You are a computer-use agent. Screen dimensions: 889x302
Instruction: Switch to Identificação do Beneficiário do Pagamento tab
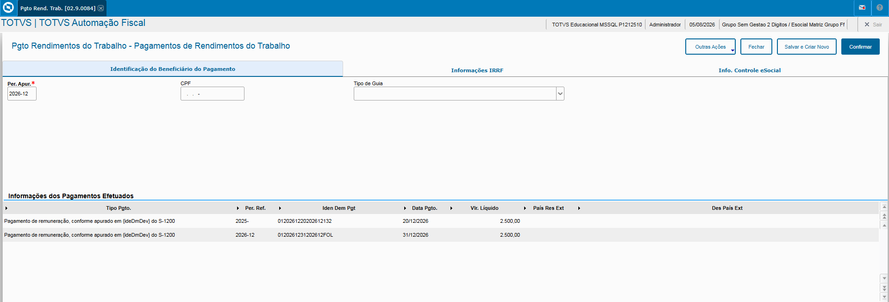tap(173, 69)
